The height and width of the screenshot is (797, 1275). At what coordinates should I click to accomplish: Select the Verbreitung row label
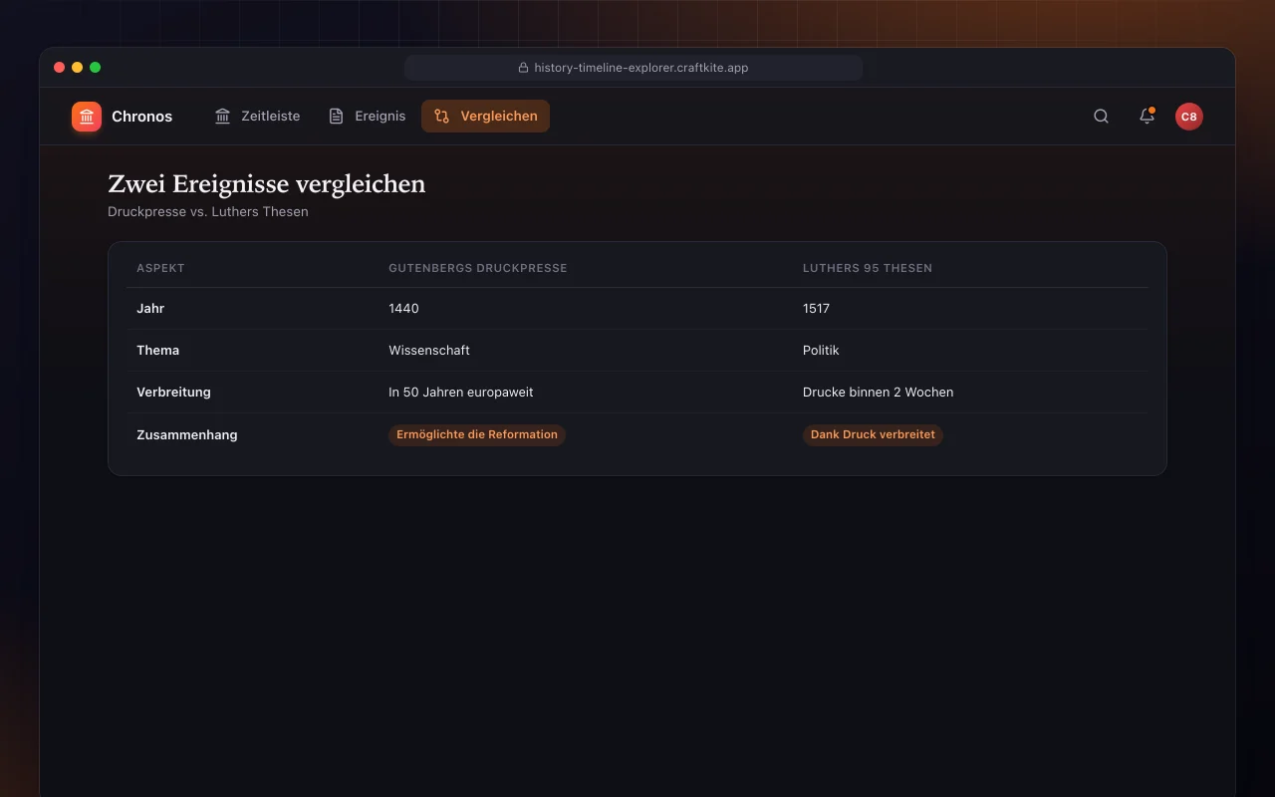coord(173,393)
